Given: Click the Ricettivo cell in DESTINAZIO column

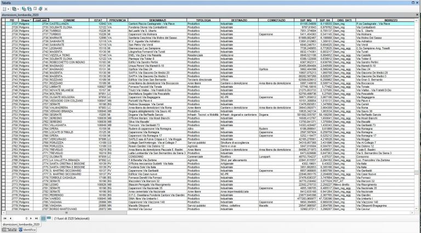Looking at the screenshot, I should (239, 156).
